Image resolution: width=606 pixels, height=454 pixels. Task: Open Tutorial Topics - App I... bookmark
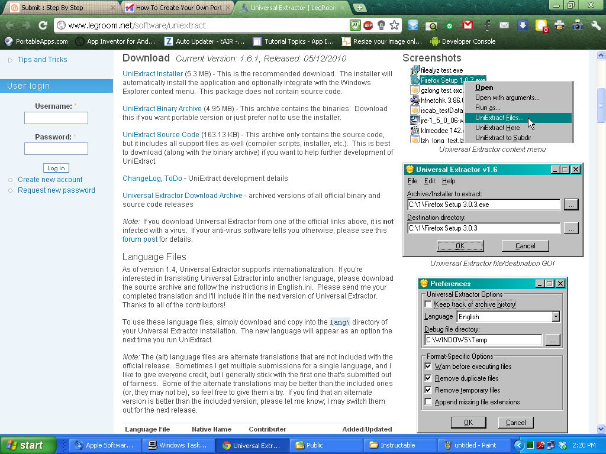(293, 41)
